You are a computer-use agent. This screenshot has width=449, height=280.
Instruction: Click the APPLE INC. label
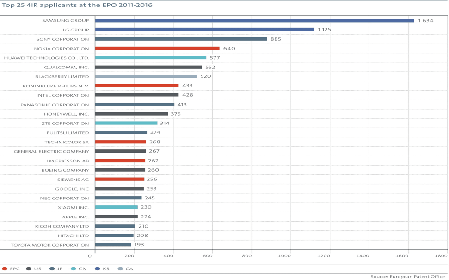[x=75, y=217]
